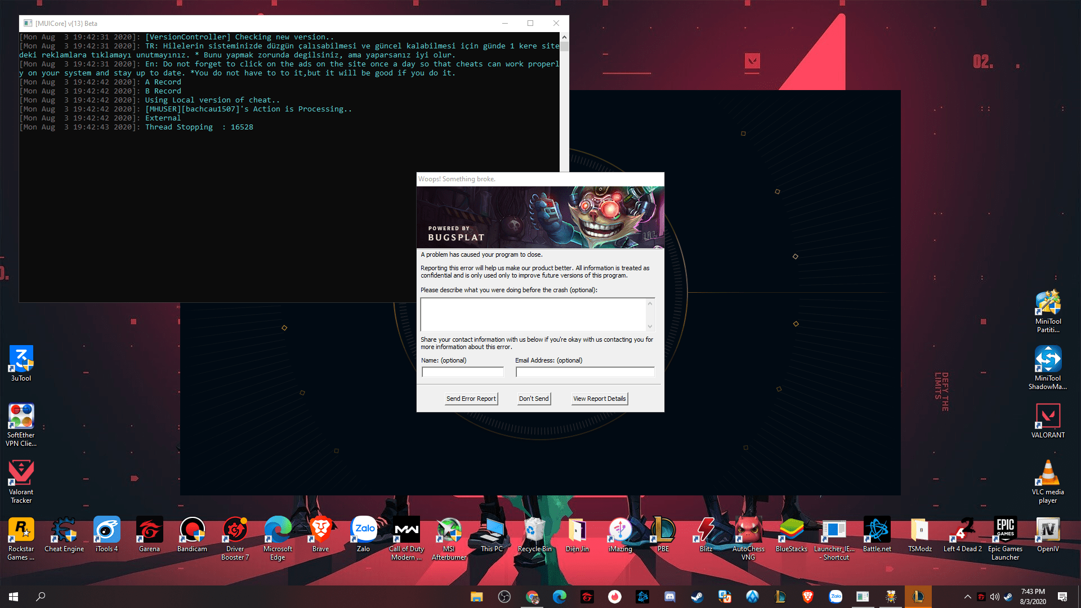The height and width of the screenshot is (608, 1081).
Task: Open the 3uTool desktop shortcut
Action: click(21, 364)
